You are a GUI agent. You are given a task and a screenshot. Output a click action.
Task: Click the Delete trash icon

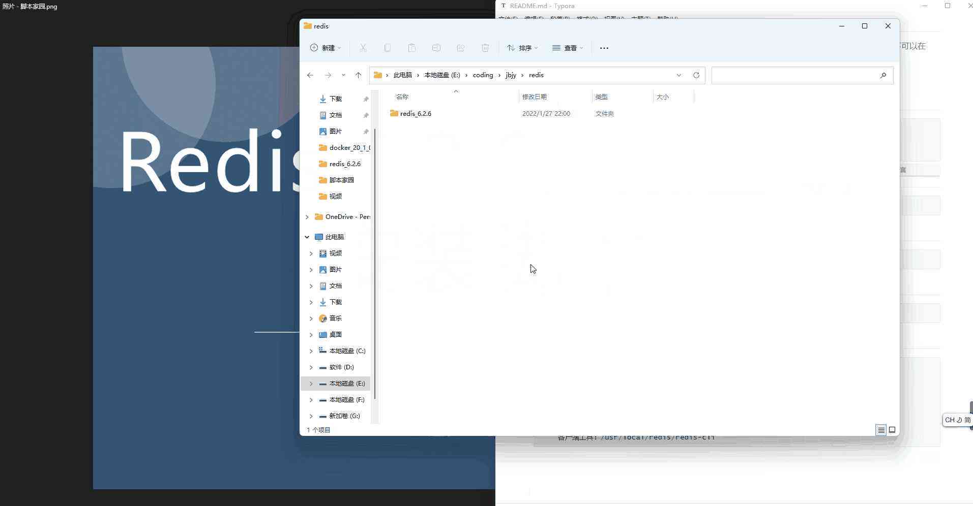point(485,48)
